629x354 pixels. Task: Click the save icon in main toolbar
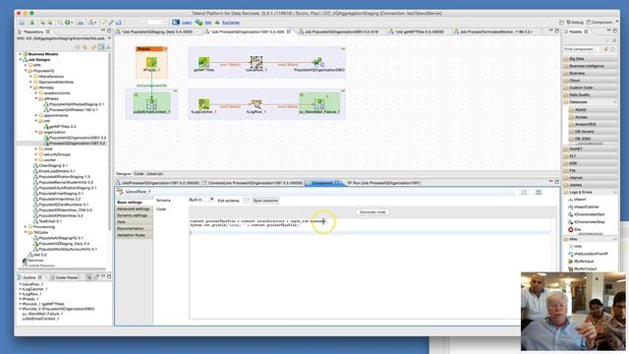(x=22, y=23)
